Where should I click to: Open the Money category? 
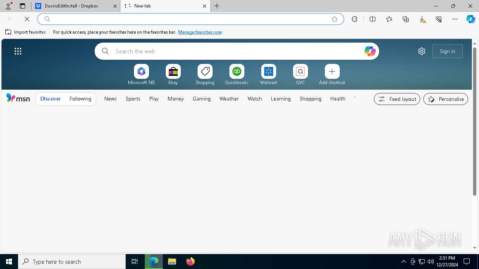pyautogui.click(x=176, y=99)
